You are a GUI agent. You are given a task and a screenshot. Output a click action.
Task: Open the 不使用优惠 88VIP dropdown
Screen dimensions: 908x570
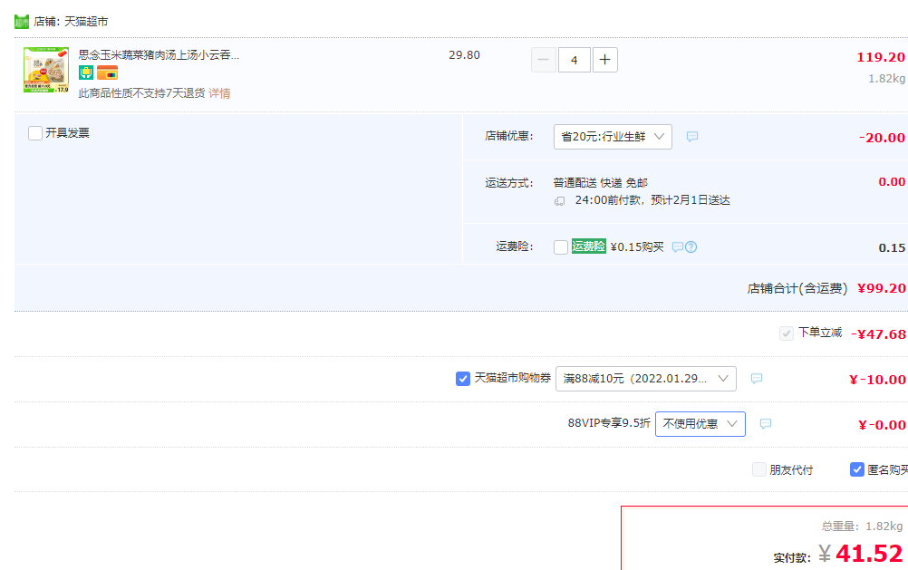[700, 424]
